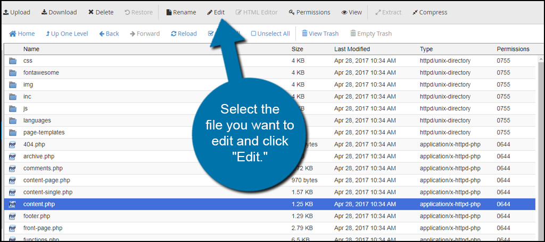545x242 pixels.
Task: Click the Forward navigation link
Action: click(145, 33)
